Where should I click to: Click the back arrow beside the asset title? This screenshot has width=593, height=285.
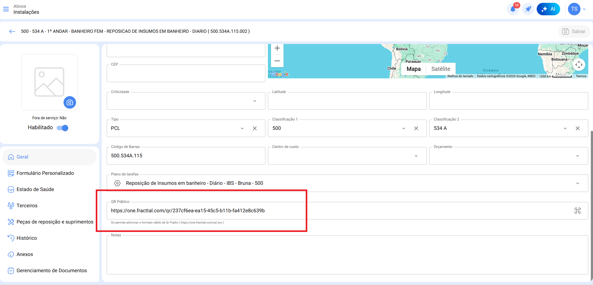(12, 31)
